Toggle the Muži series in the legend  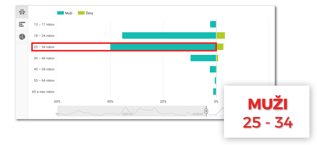coord(69,13)
